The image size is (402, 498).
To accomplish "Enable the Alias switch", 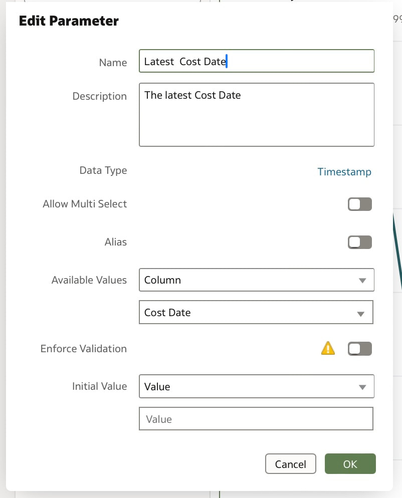I will click(360, 242).
